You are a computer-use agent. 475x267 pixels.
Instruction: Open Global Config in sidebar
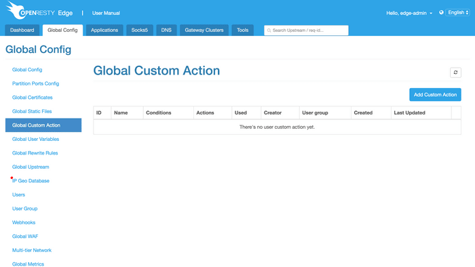[x=27, y=70]
